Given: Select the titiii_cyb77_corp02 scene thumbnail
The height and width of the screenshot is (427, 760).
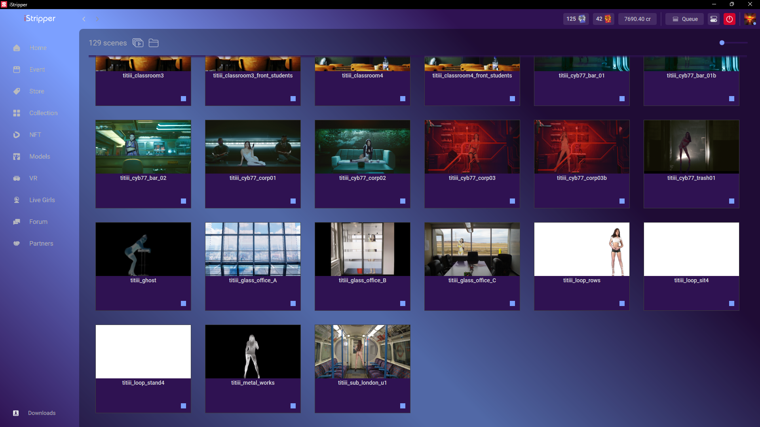Looking at the screenshot, I should pyautogui.click(x=362, y=147).
